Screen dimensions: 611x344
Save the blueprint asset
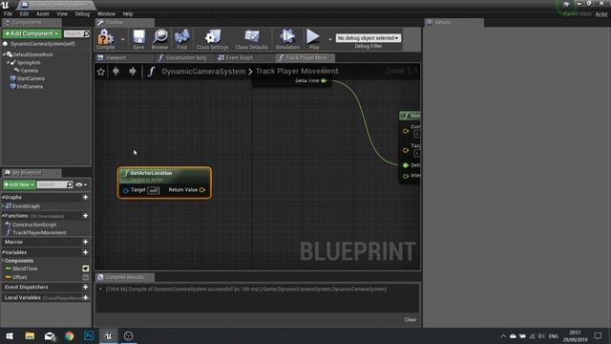pos(138,39)
